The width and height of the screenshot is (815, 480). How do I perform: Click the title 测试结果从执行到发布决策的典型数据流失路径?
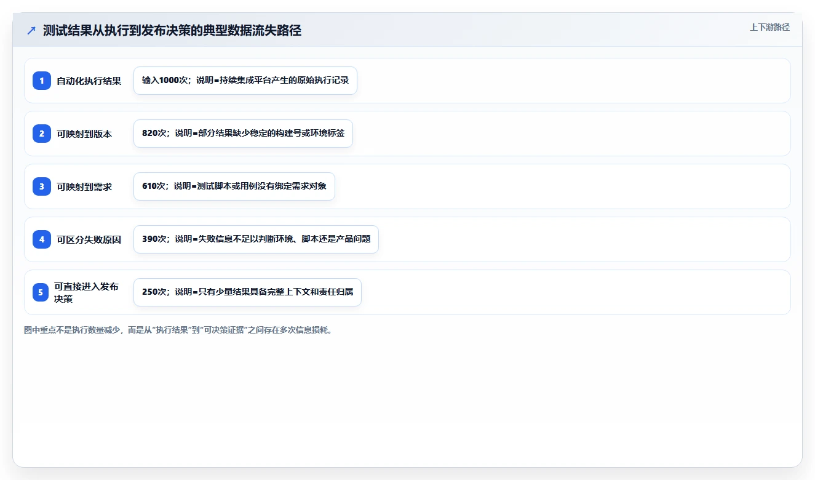tap(172, 31)
